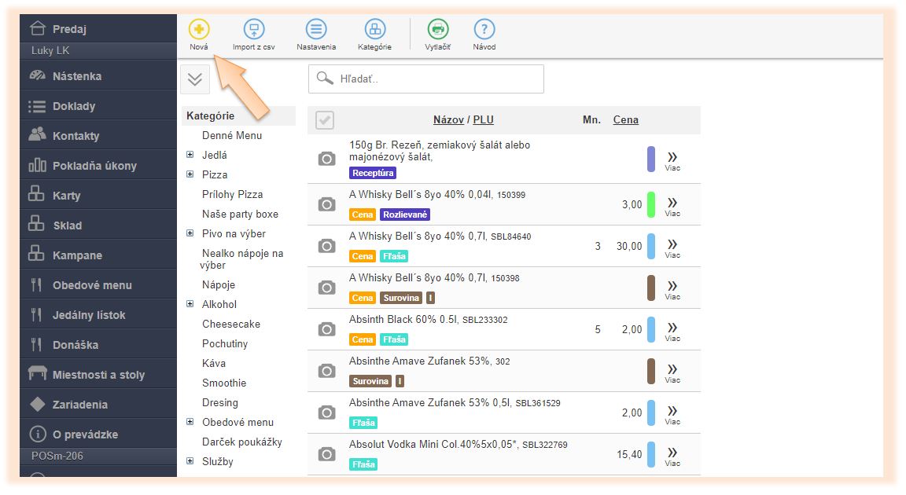Image resolution: width=906 pixels, height=495 pixels.
Task: Go to Doklady in sidebar
Action: point(74,106)
